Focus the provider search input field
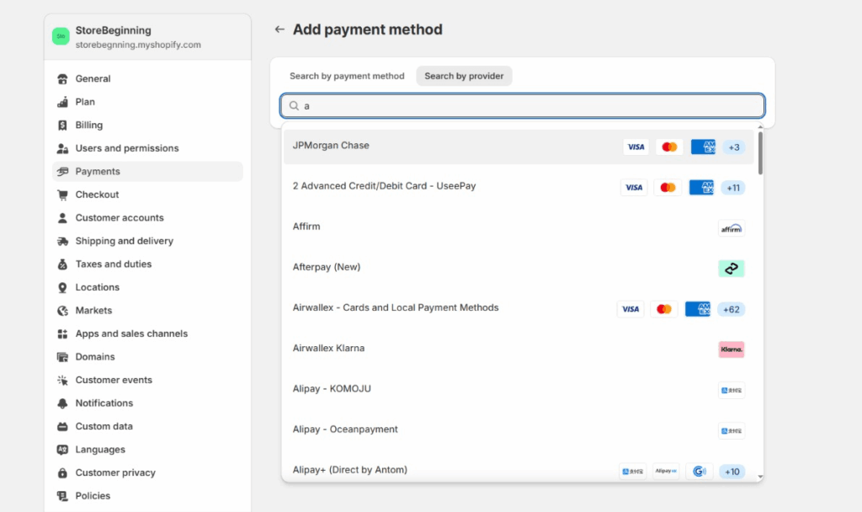 (x=530, y=106)
